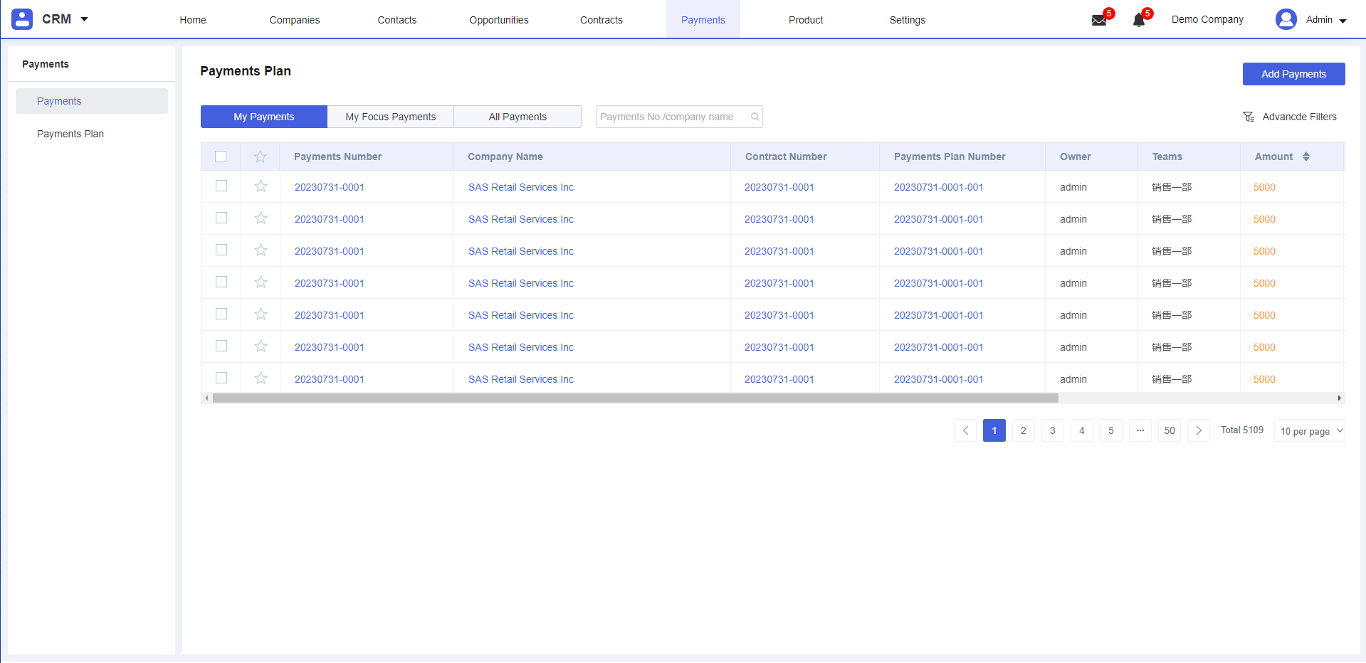Viewport: 1366px width, 663px height.
Task: Check the first row's checkbox
Action: click(221, 186)
